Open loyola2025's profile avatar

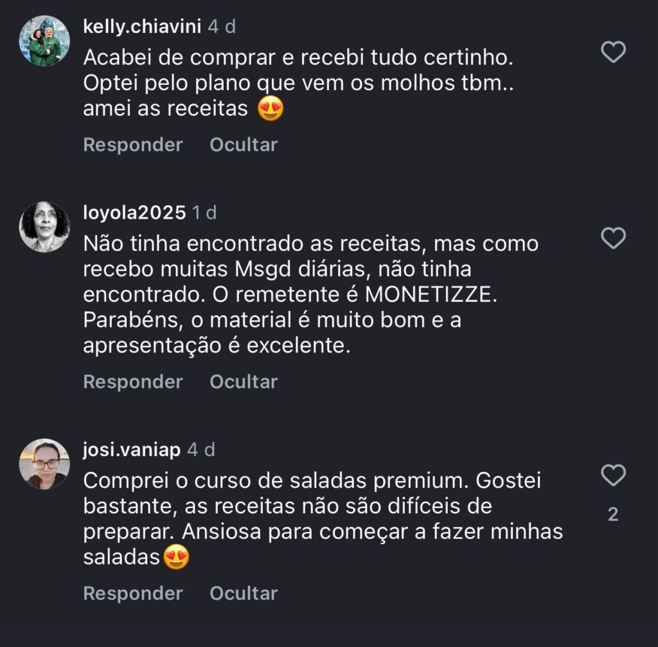44,227
